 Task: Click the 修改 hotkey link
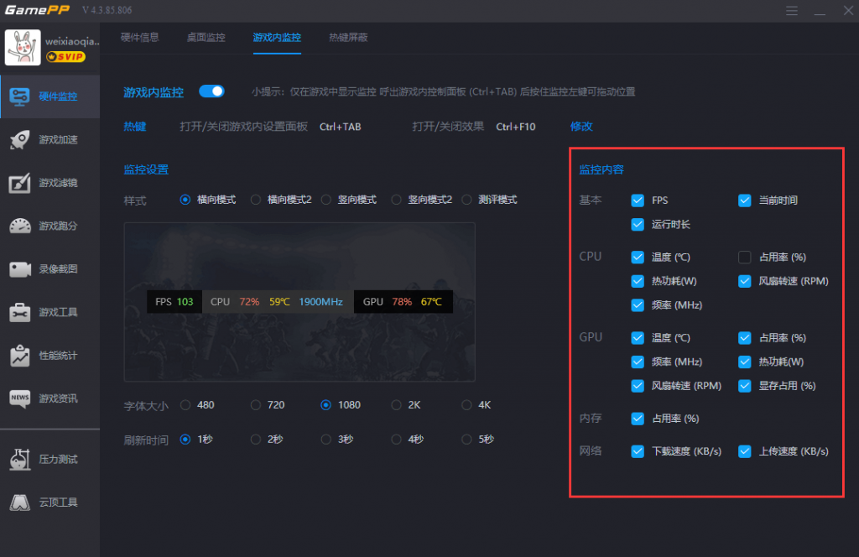coord(580,125)
